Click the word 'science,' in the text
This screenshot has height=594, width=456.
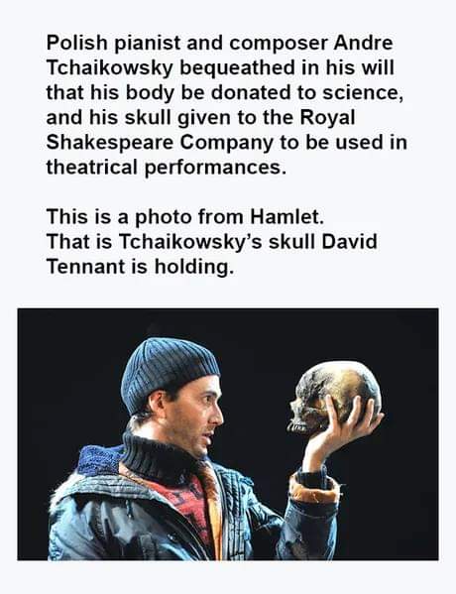pos(363,92)
